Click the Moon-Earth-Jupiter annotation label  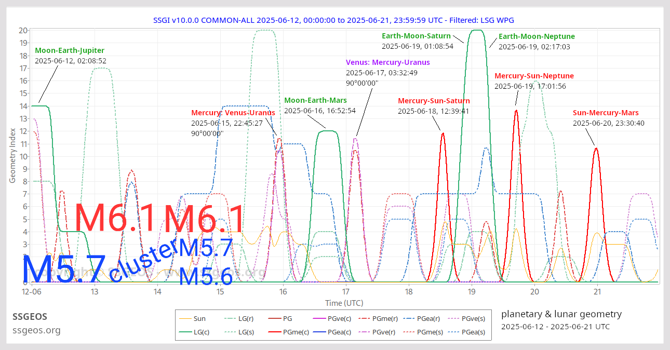point(70,51)
